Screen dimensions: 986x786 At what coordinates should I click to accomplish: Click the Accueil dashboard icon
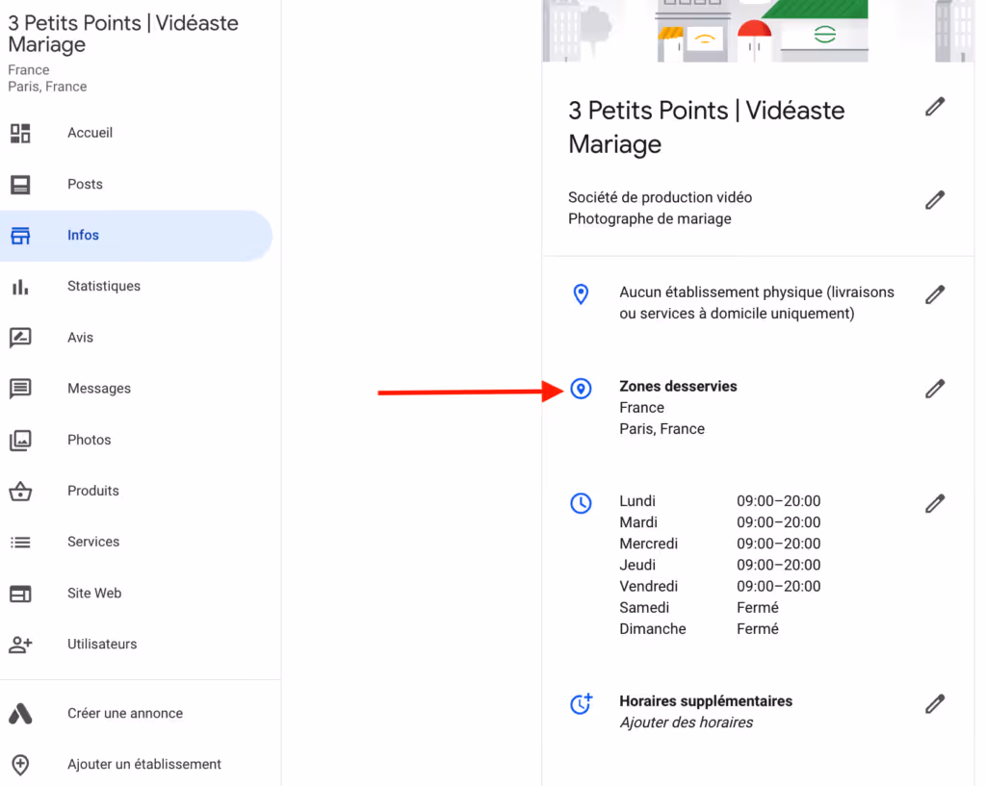(x=20, y=133)
